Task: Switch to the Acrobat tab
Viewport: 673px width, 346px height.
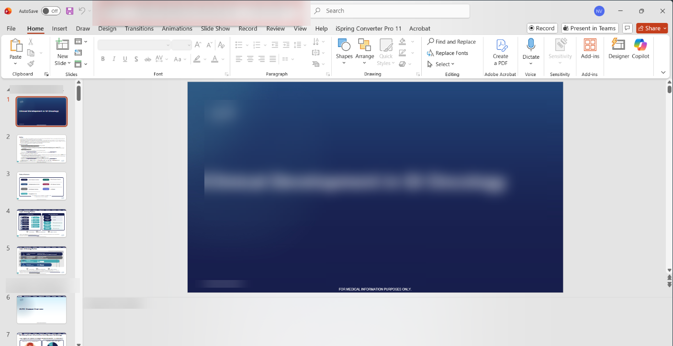Action: (420, 29)
